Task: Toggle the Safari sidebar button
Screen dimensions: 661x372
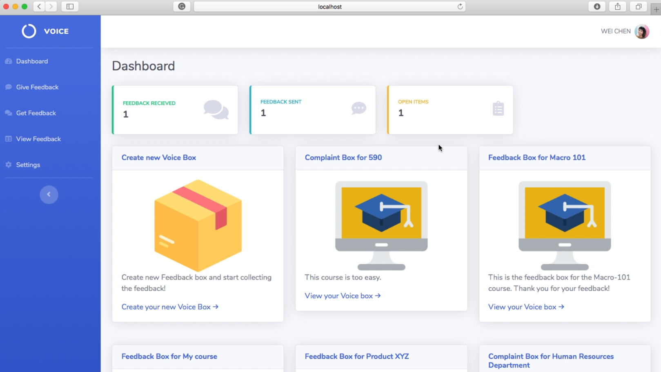Action: 70,7
